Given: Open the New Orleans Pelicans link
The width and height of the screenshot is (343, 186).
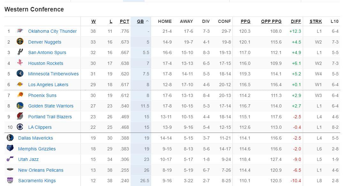Looking at the screenshot, I should [41, 170].
